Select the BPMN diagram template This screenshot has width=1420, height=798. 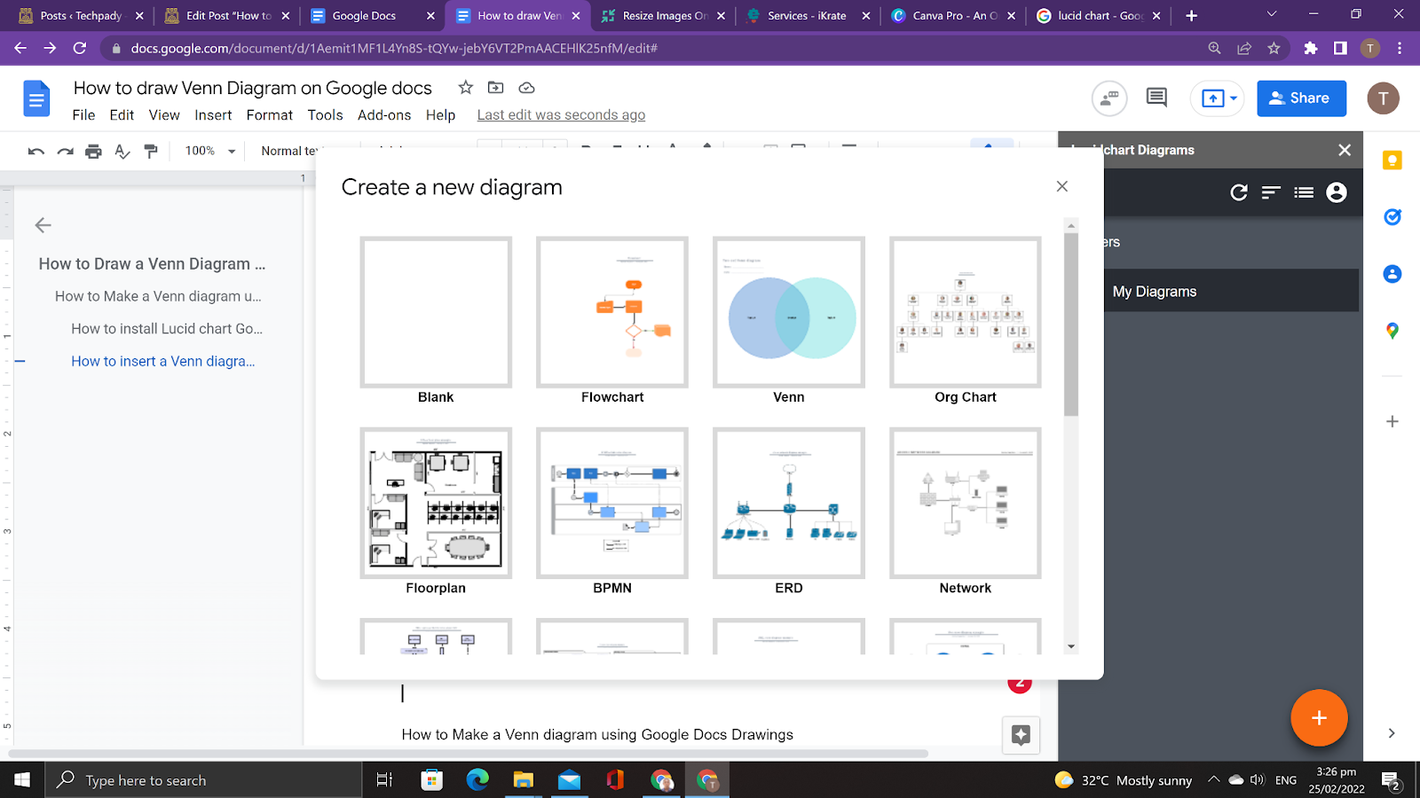click(x=612, y=503)
